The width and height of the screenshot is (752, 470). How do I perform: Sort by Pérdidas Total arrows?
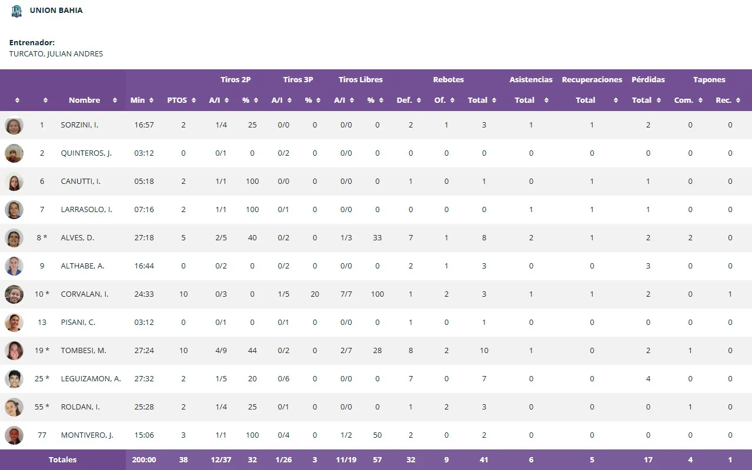point(658,100)
